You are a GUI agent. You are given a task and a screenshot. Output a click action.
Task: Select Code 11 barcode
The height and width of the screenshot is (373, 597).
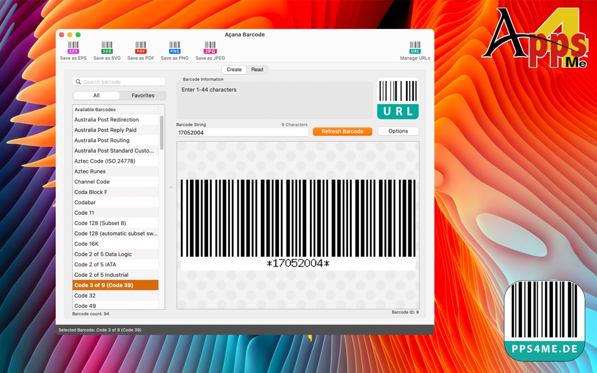pyautogui.click(x=116, y=213)
